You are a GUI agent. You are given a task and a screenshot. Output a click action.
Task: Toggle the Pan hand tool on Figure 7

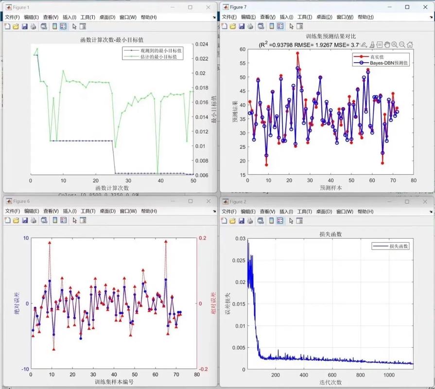387,45
